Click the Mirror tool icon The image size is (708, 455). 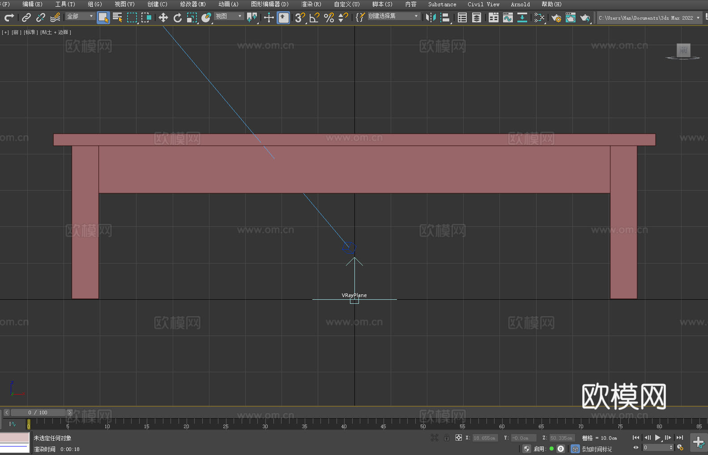[431, 17]
